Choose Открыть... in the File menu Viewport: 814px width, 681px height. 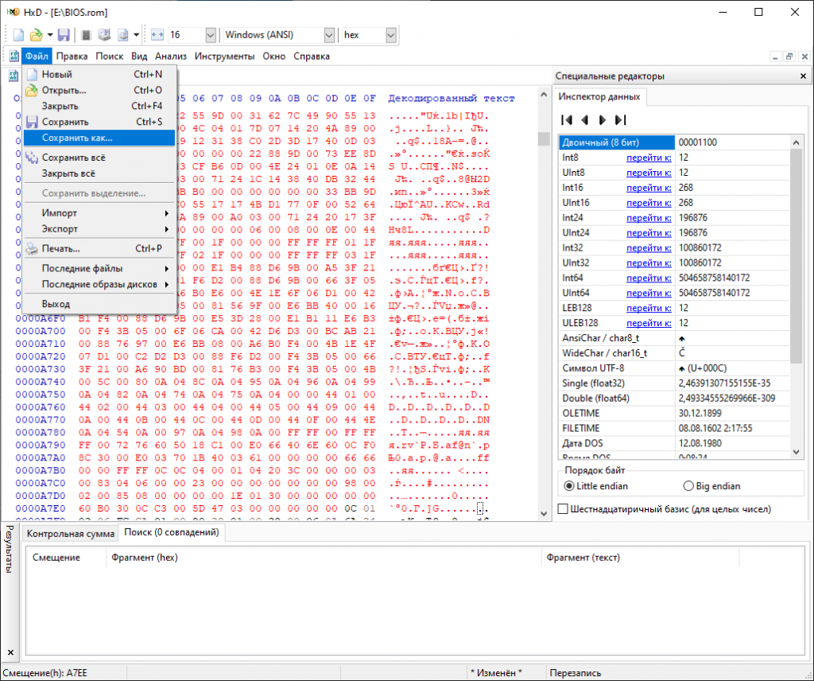coord(99,91)
